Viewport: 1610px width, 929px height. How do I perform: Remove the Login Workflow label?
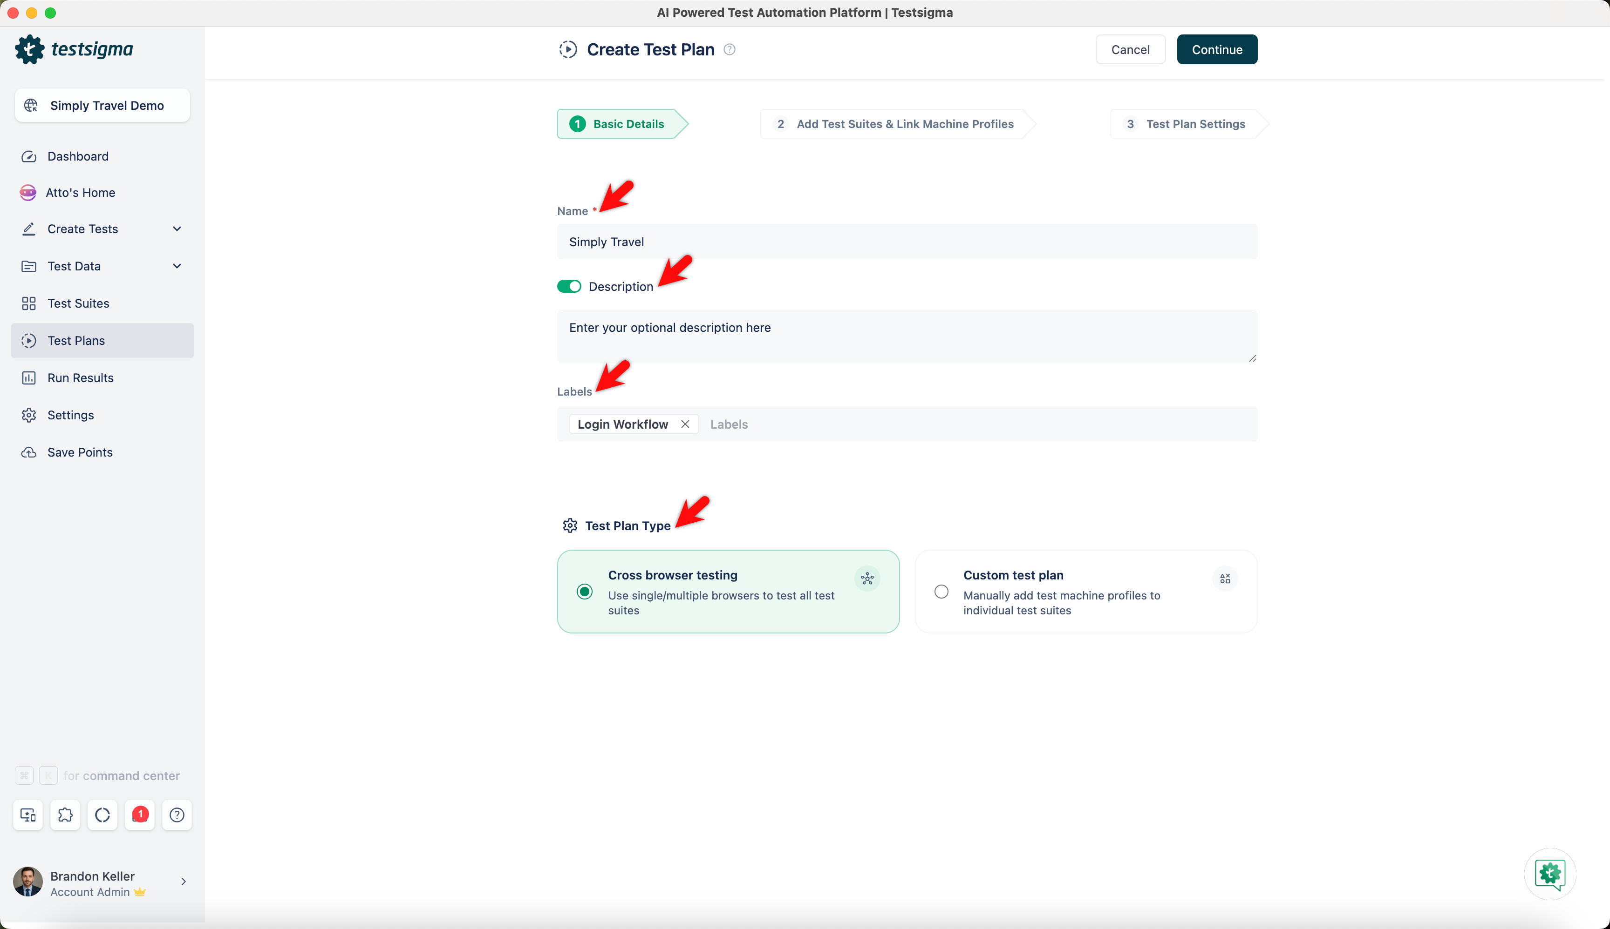click(685, 424)
